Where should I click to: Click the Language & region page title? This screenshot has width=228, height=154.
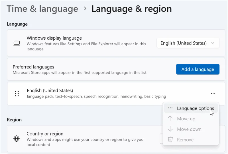(x=132, y=9)
